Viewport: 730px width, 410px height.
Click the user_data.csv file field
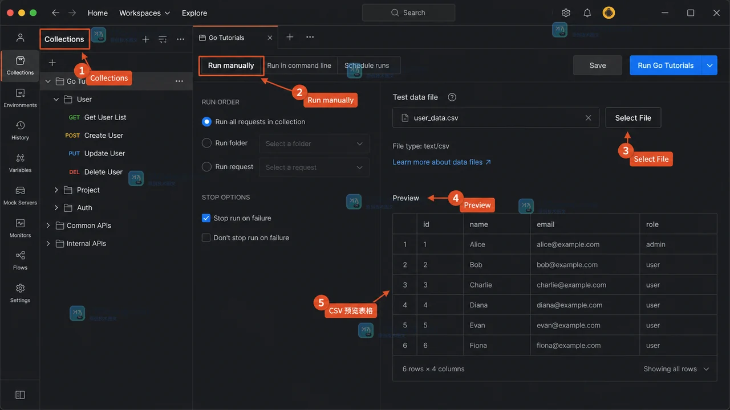496,118
